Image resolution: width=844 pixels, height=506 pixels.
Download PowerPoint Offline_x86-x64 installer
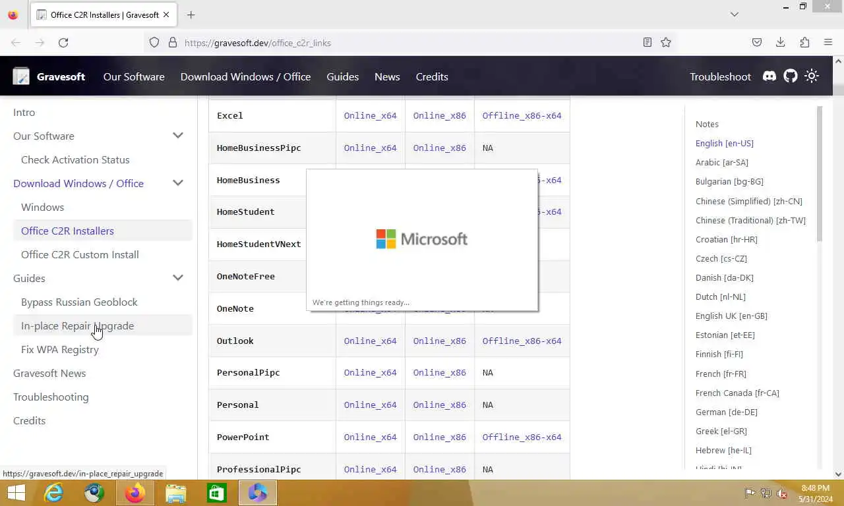522,437
